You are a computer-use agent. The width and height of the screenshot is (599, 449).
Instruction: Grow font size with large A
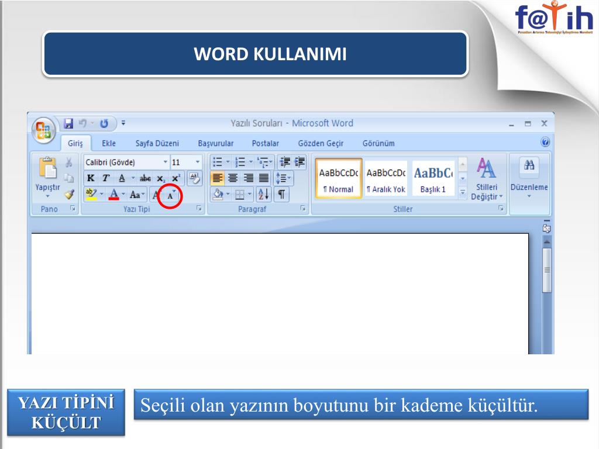(156, 195)
